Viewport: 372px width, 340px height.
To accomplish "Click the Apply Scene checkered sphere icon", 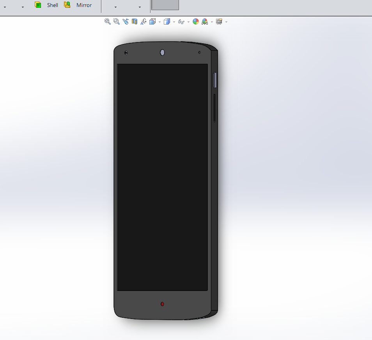I will [205, 21].
